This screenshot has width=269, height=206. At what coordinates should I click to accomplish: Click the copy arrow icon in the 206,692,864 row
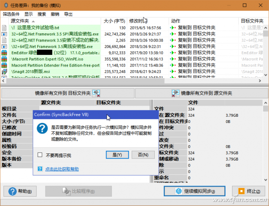173,47
